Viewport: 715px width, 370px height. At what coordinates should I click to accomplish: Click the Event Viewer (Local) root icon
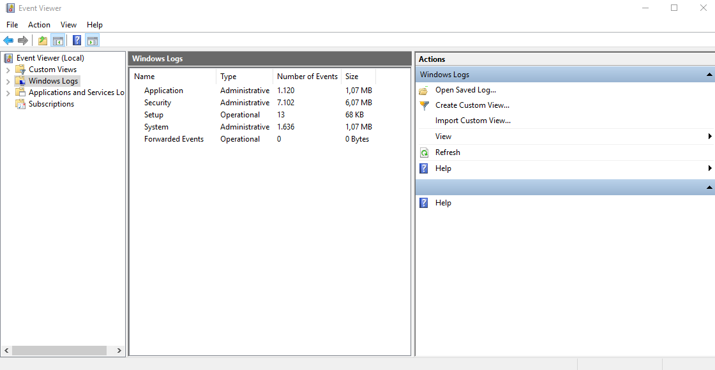click(x=9, y=58)
